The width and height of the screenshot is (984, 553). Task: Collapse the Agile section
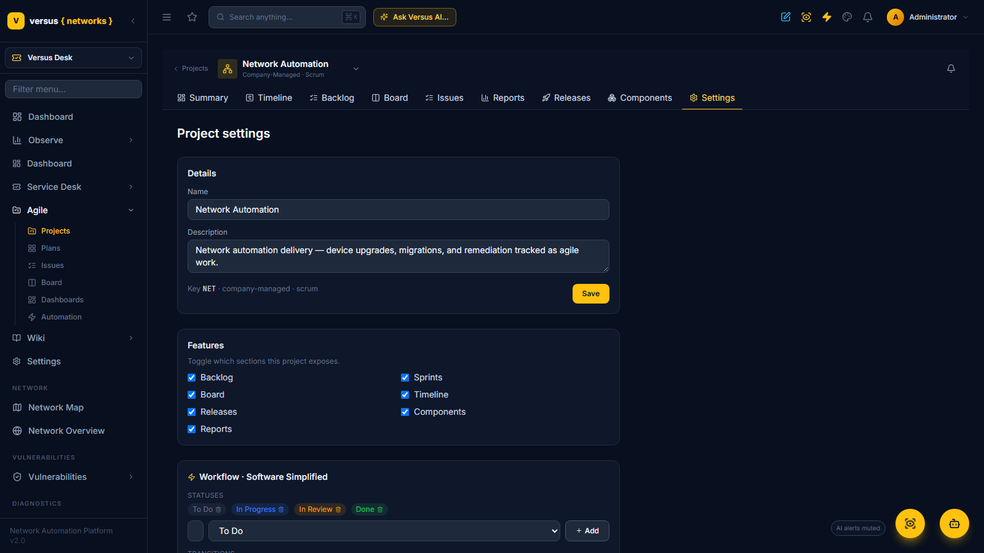coord(74,210)
